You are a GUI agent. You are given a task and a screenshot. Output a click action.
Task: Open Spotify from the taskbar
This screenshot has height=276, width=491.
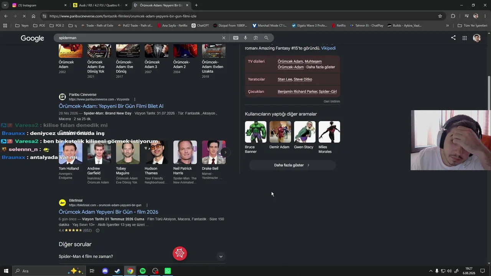[x=143, y=271]
